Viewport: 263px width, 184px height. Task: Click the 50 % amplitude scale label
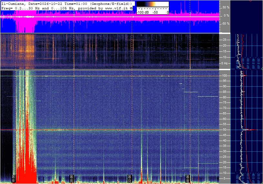tap(226, 7)
